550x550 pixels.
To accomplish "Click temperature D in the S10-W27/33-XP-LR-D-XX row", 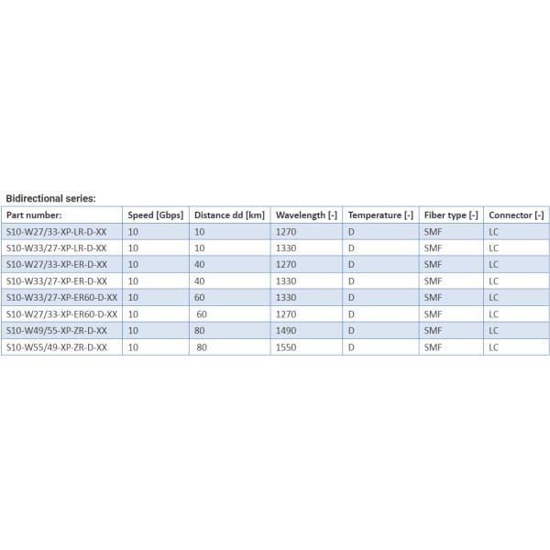I will 351,232.
